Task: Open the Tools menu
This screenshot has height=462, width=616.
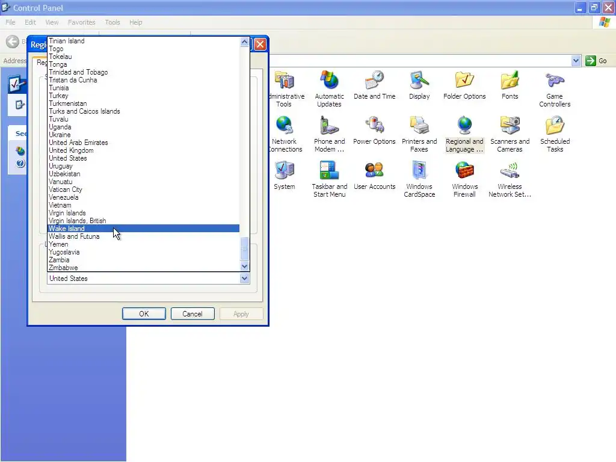Action: (x=112, y=22)
